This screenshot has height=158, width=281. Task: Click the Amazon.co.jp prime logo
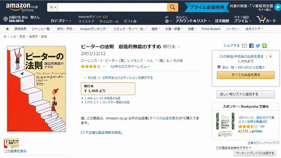coord(22,7)
